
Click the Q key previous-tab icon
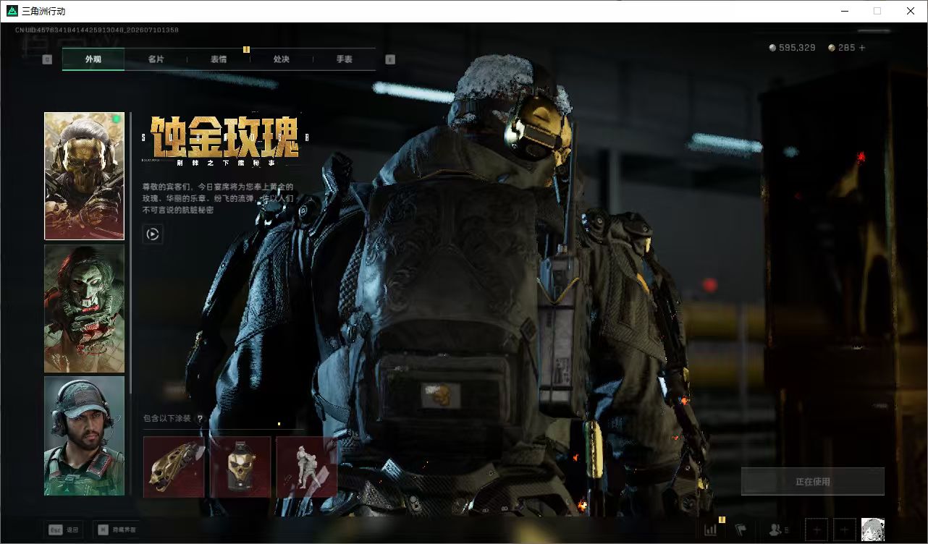point(47,59)
